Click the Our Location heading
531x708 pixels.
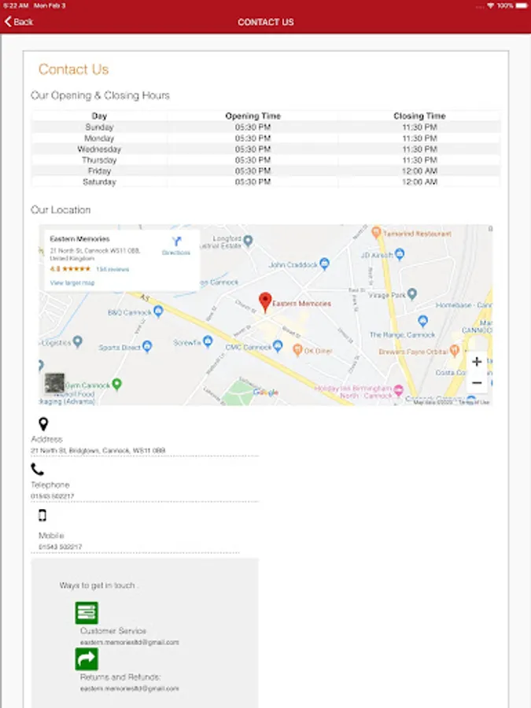pos(61,209)
